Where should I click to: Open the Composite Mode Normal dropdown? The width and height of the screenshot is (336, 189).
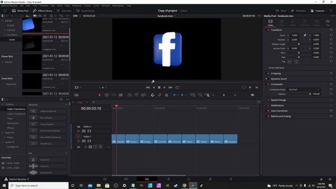304,90
